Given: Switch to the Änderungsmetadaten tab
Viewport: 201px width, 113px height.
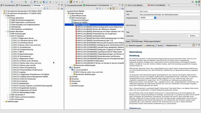Looking at the screenshot, I should 152,41.
